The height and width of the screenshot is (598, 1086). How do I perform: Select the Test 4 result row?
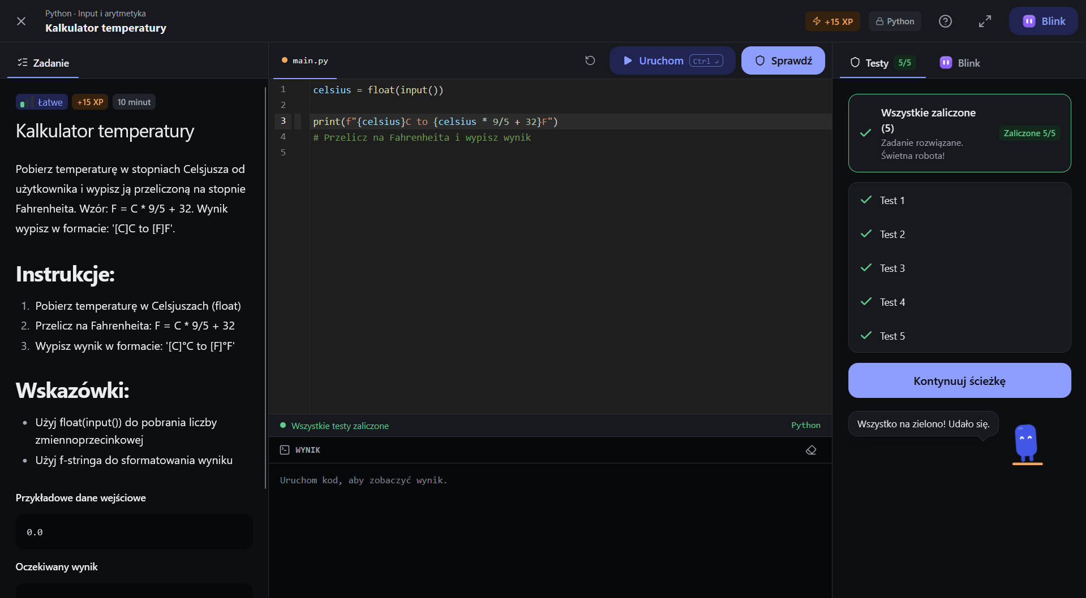click(959, 302)
